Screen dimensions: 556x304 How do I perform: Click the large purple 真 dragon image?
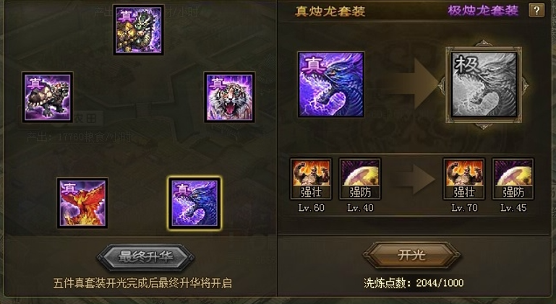pos(331,84)
